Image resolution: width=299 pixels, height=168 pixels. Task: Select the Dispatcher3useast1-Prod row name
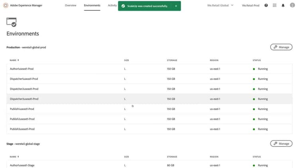click(x=24, y=99)
